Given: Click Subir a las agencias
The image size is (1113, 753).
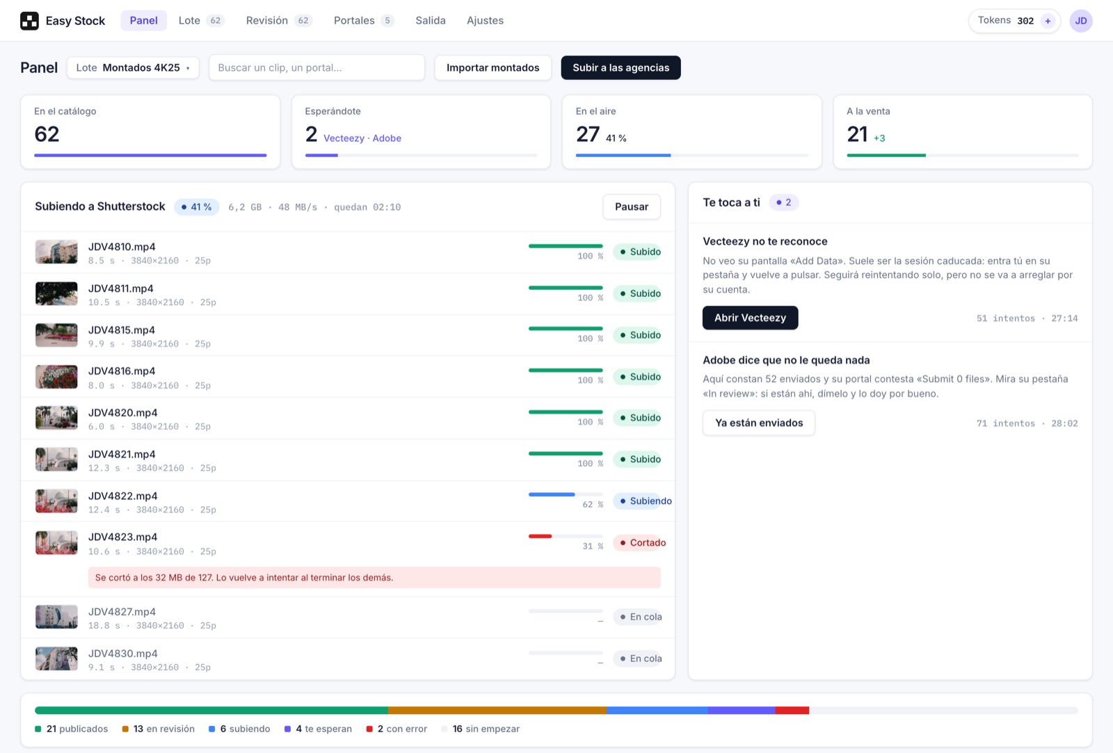Looking at the screenshot, I should pyautogui.click(x=620, y=67).
